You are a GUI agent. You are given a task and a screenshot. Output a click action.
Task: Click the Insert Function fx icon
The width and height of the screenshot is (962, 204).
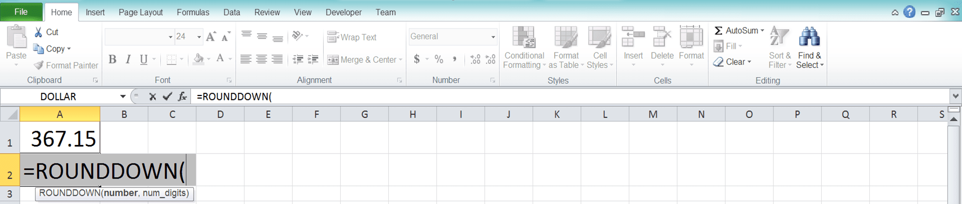(182, 96)
